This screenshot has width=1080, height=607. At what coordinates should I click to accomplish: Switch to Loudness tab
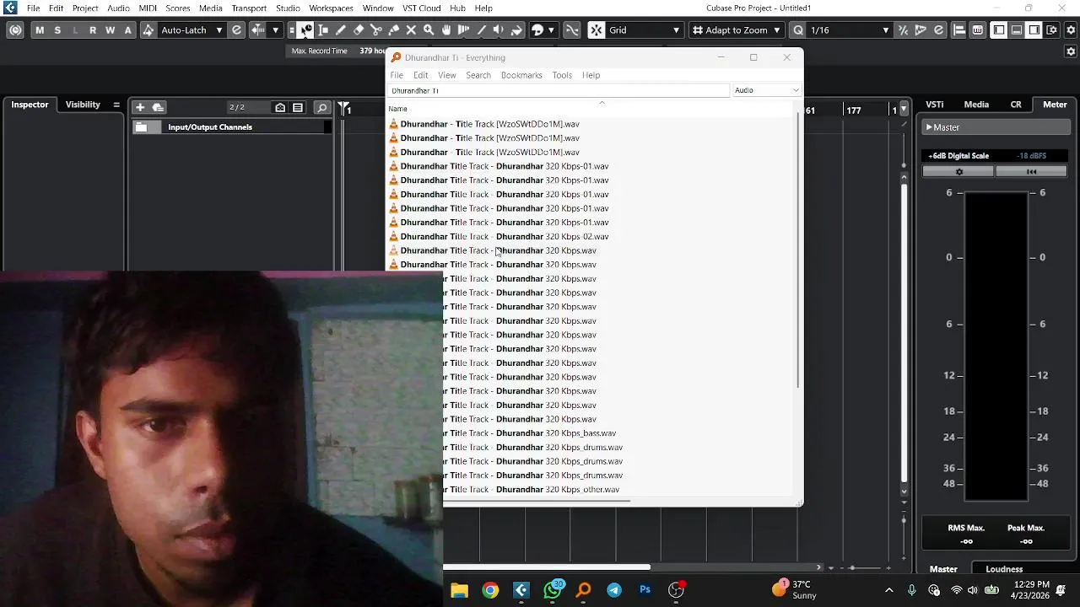click(x=1004, y=569)
